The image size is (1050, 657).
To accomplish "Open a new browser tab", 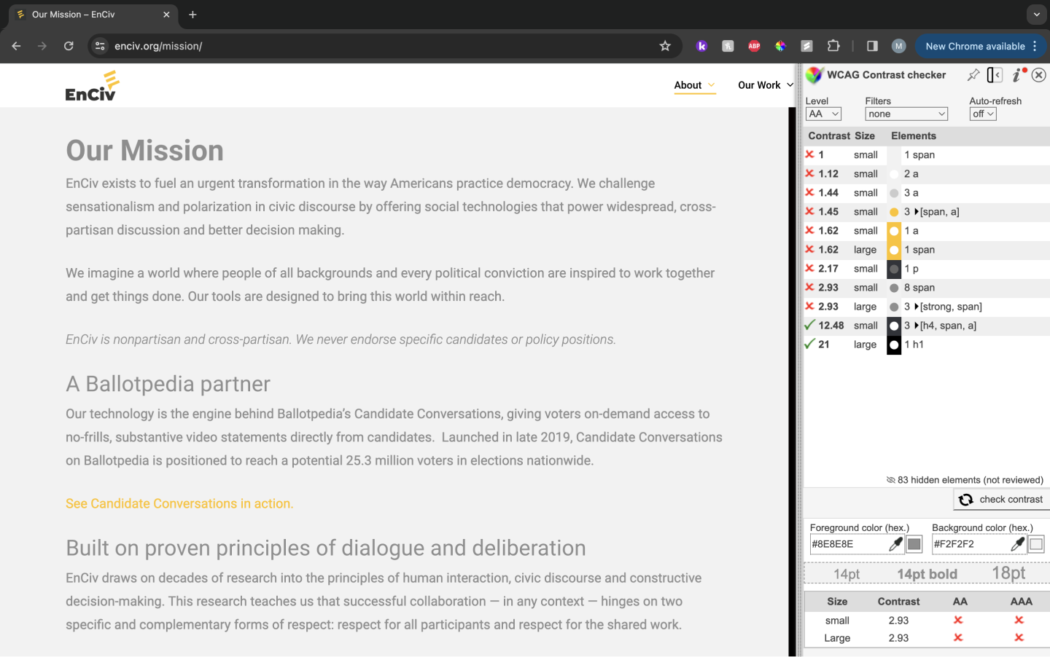I will (192, 15).
